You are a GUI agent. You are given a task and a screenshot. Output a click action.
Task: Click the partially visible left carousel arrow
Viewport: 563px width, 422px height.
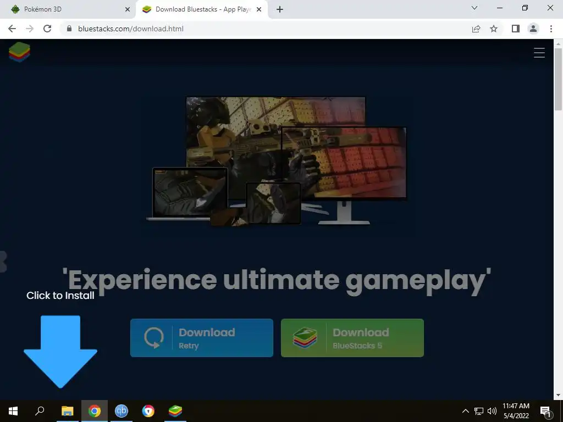click(x=3, y=262)
